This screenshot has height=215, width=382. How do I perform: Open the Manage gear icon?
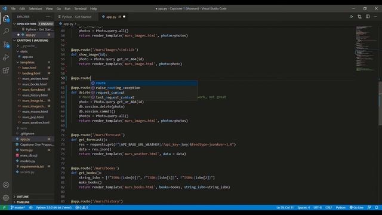coord(6,198)
